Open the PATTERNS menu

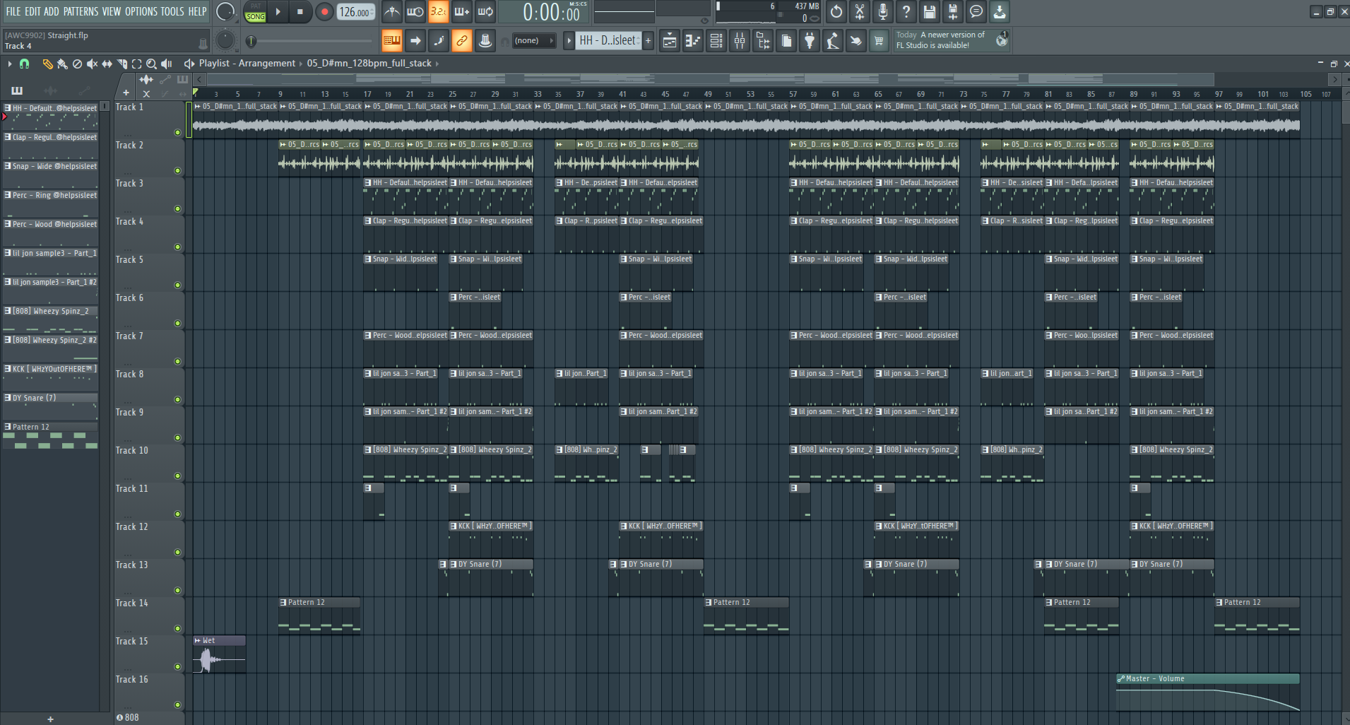[x=81, y=11]
